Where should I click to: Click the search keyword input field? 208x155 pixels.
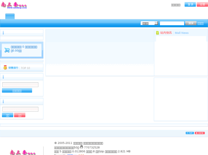172,23
